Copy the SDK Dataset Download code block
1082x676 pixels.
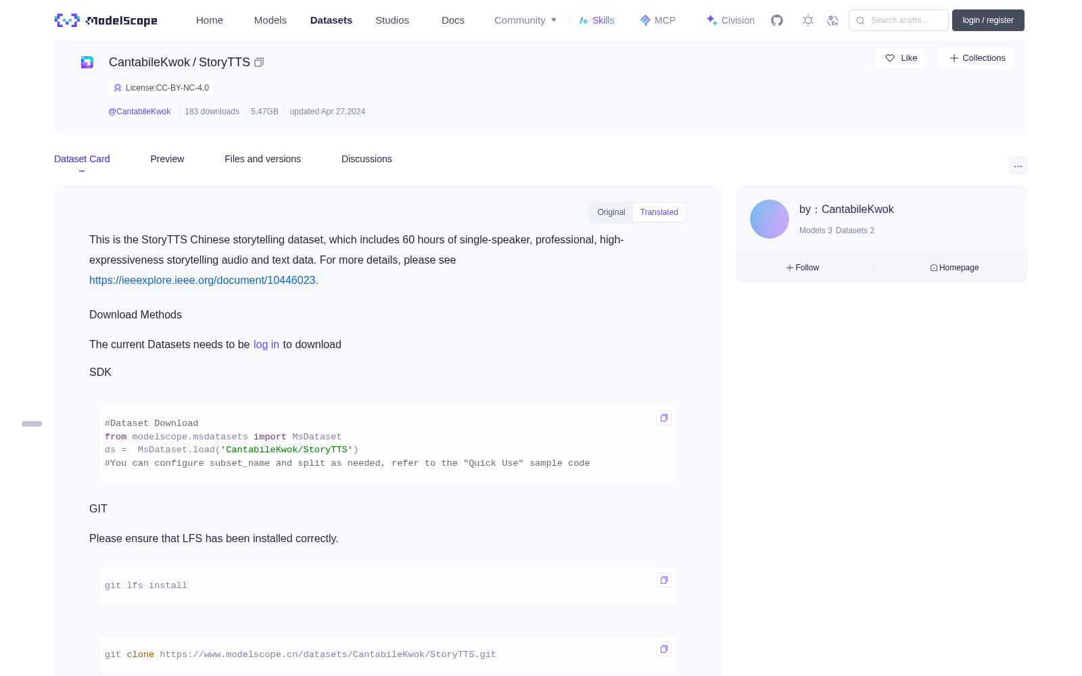coord(664,418)
